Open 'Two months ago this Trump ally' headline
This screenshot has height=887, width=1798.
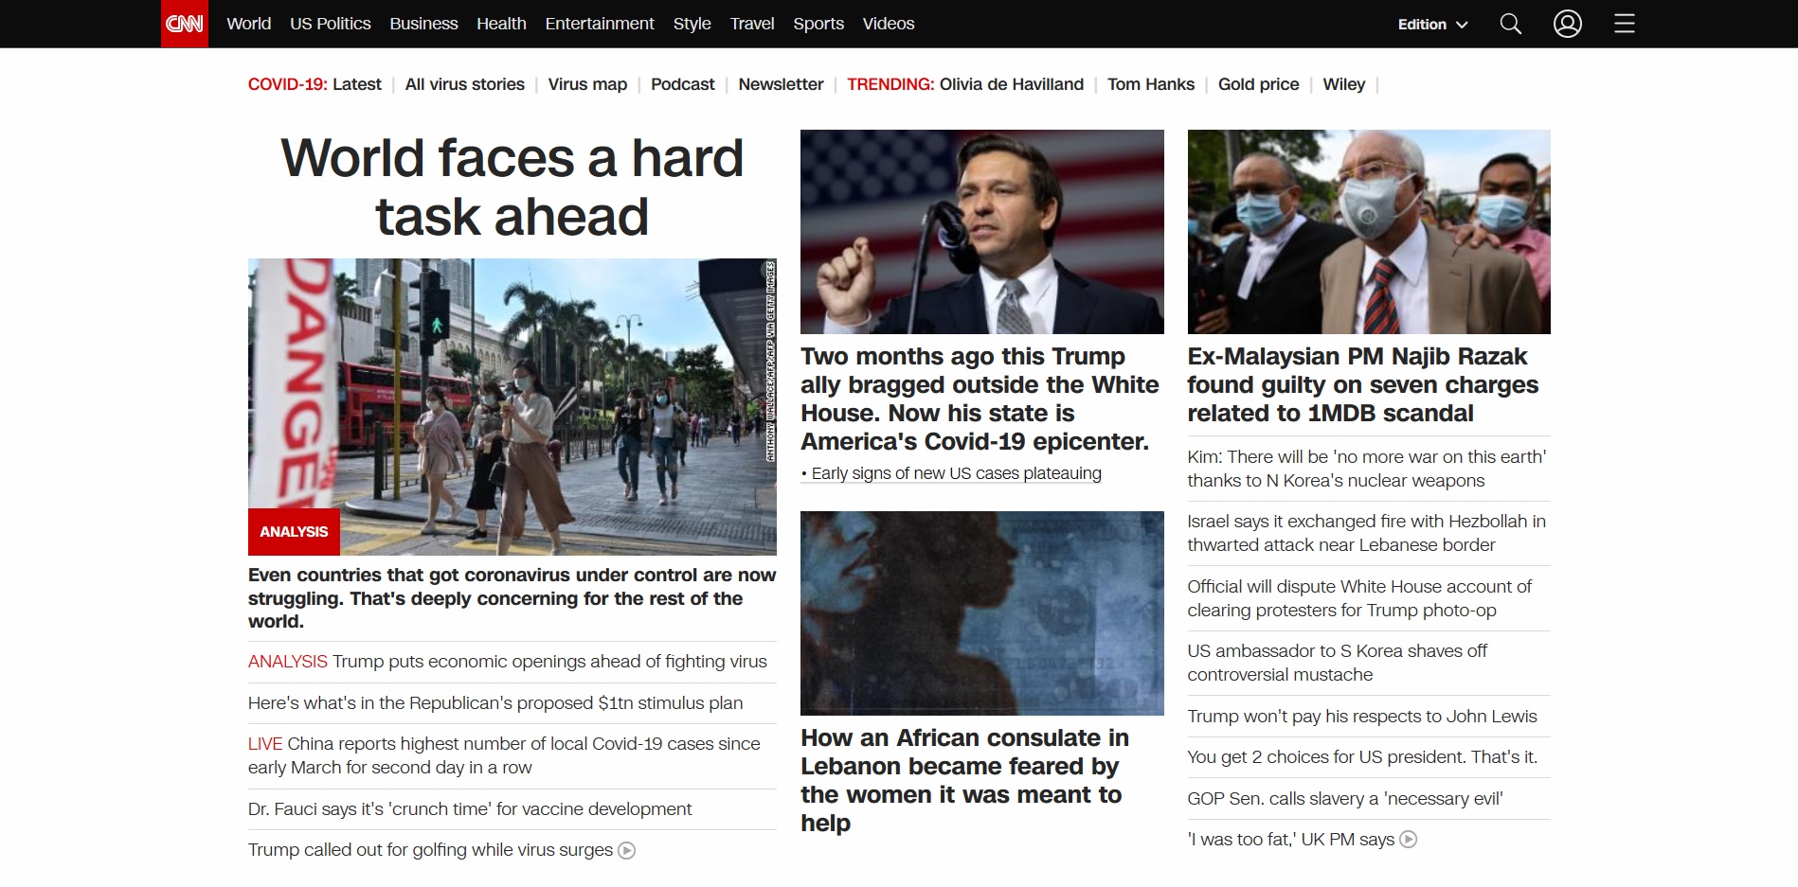point(980,399)
